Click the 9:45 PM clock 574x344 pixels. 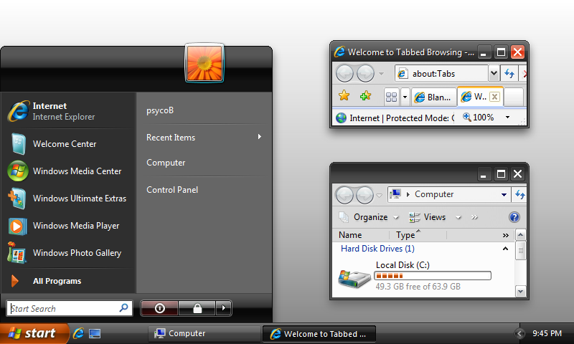[547, 333]
